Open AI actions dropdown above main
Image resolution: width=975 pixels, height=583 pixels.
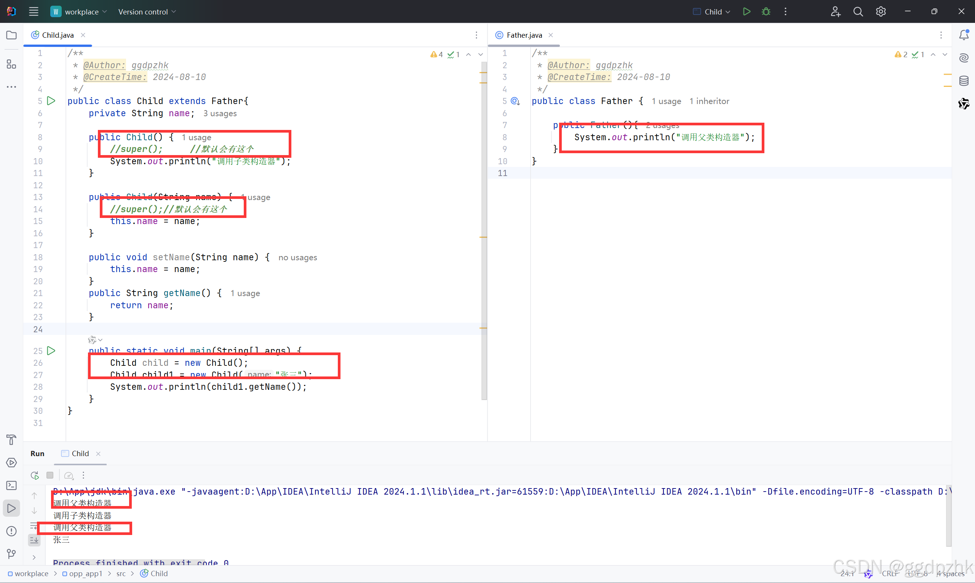[x=95, y=340]
